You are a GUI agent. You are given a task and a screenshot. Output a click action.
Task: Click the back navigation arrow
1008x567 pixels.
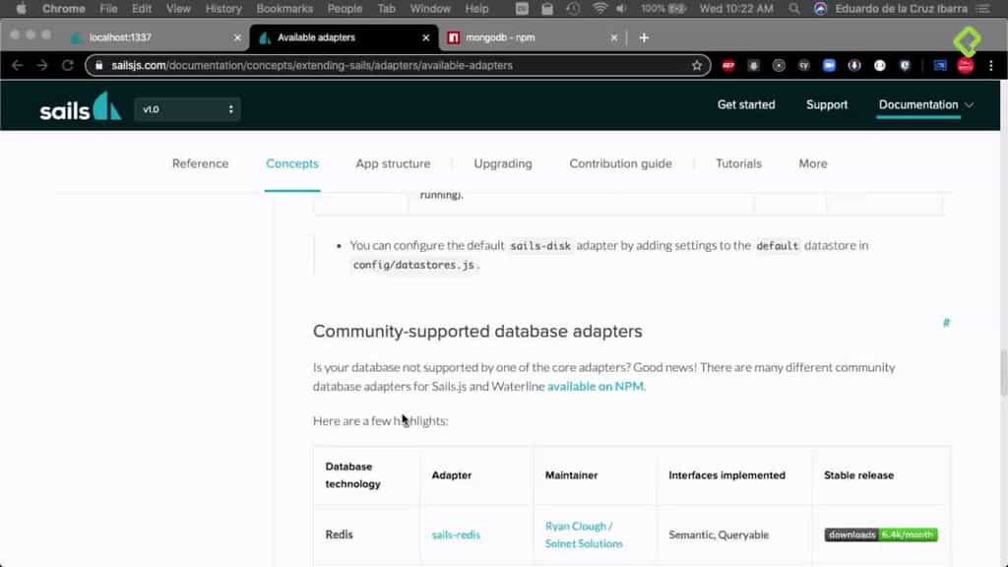click(18, 66)
